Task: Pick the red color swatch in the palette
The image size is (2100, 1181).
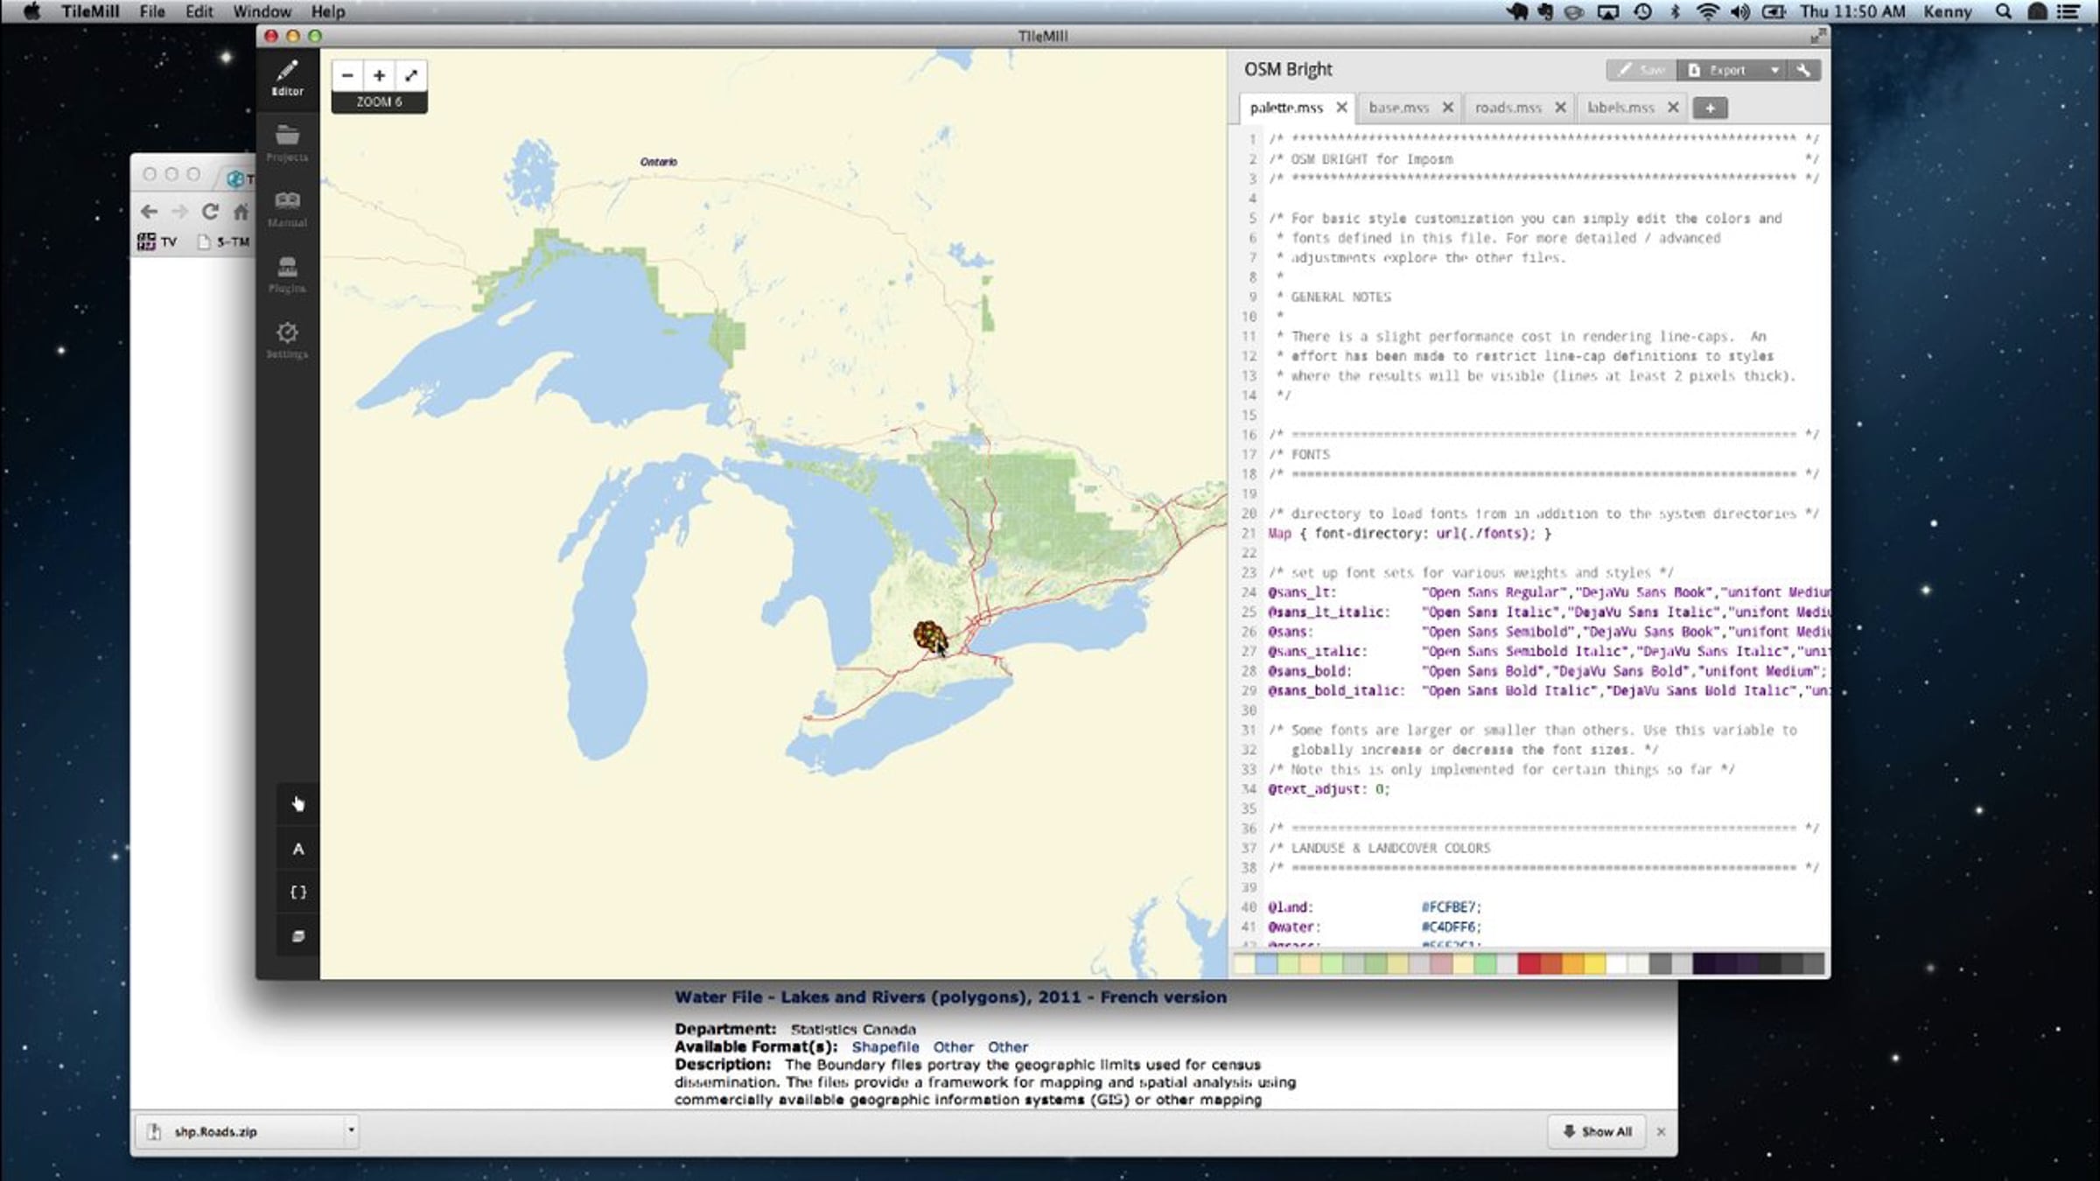Action: click(1529, 964)
